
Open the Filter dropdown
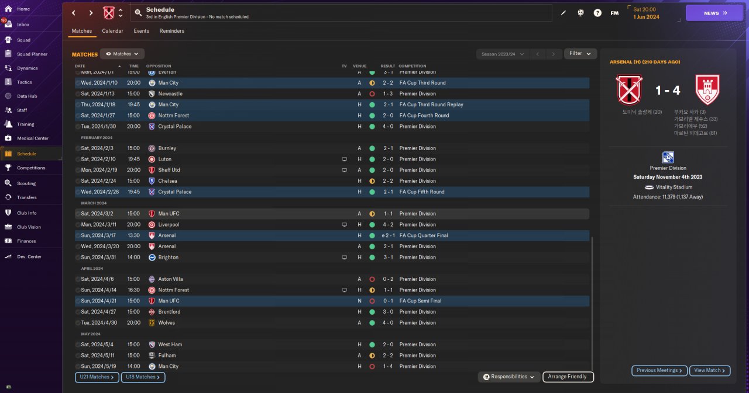[580, 54]
